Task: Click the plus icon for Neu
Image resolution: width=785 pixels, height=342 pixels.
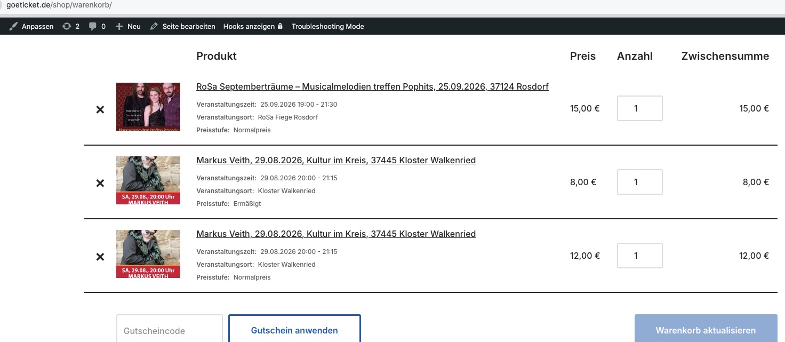Action: coord(119,26)
